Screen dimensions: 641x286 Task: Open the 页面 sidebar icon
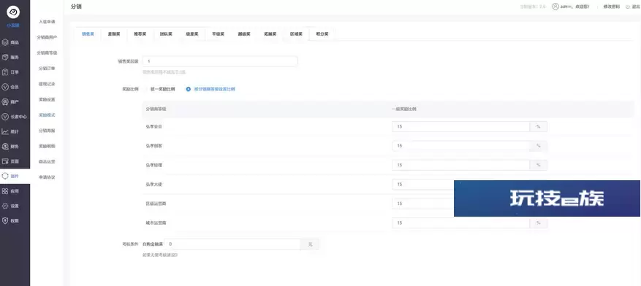coord(5,161)
